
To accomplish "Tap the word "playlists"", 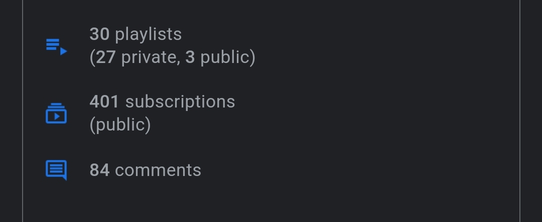I will 148,34.
